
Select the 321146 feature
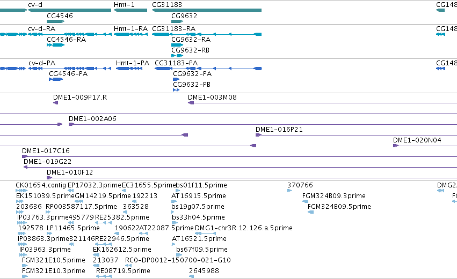(x=72, y=244)
